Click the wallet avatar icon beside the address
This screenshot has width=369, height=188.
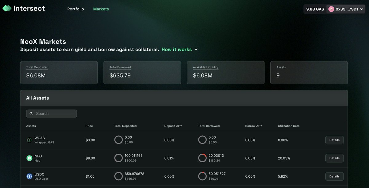click(x=331, y=9)
